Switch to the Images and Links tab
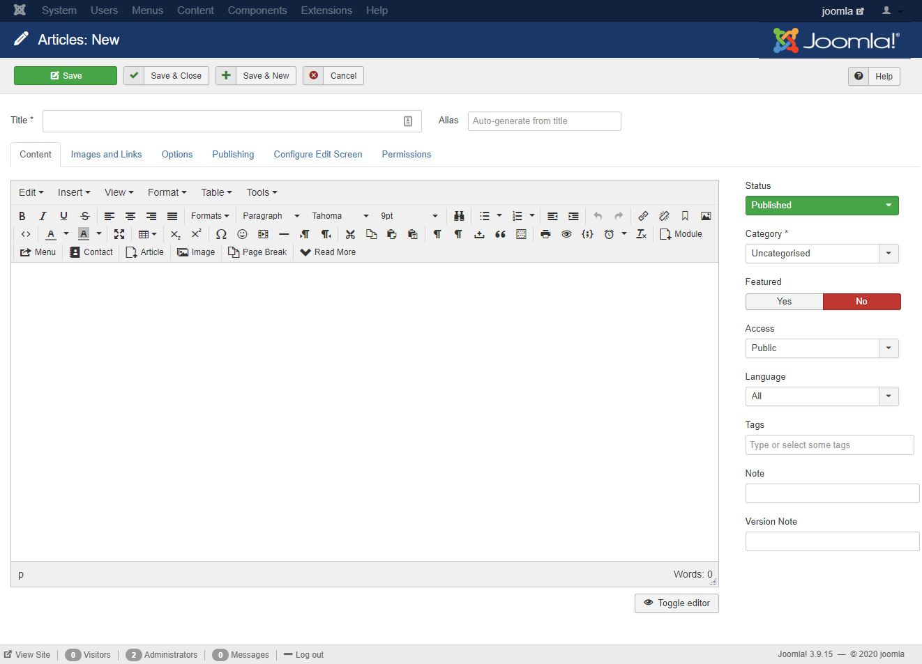 pyautogui.click(x=106, y=155)
